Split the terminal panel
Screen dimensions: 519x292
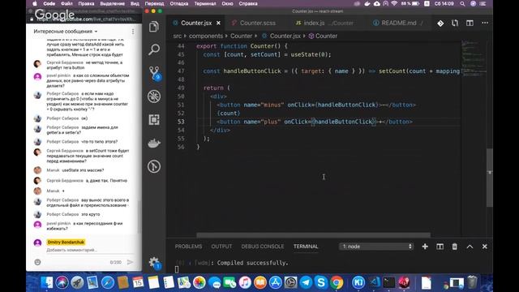(440, 247)
